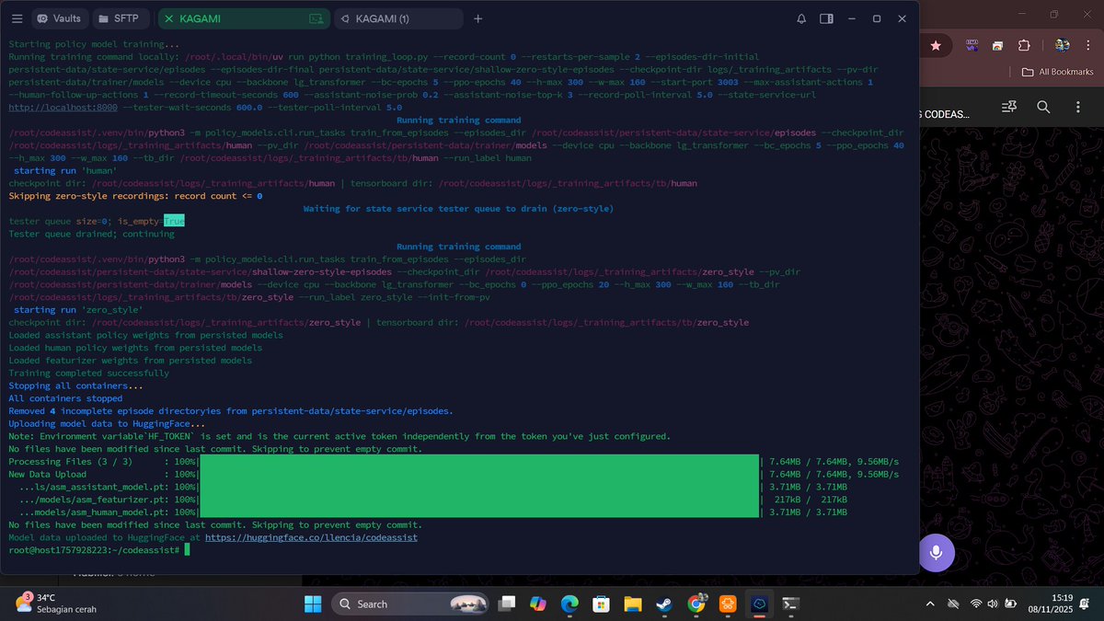Open the purple extension icon in Chrome toolbar

pyautogui.click(x=972, y=45)
